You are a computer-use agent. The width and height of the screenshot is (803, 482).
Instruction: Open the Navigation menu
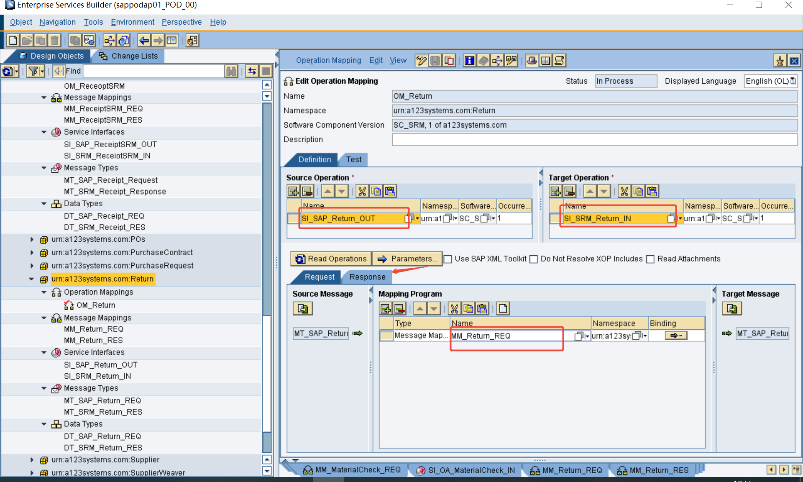click(57, 22)
